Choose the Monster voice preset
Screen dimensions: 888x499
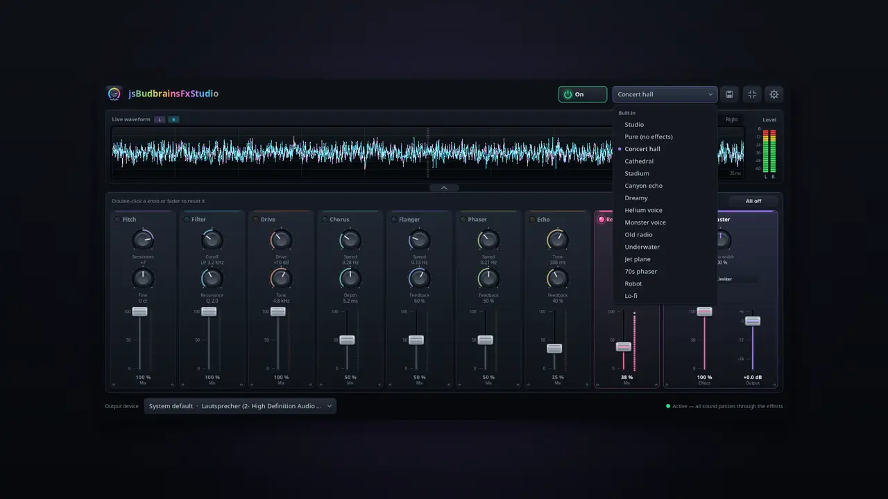click(665, 222)
